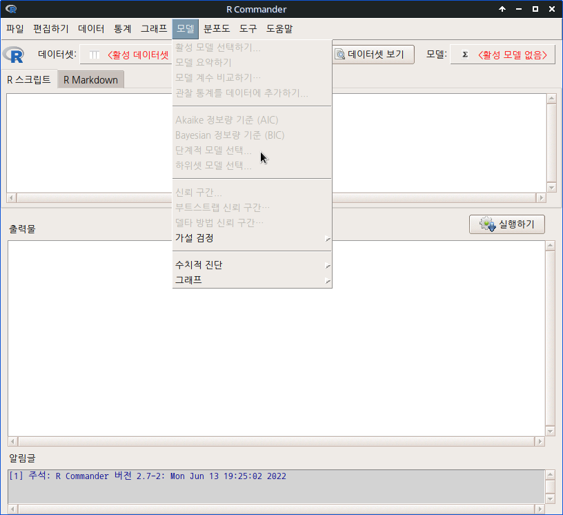Image resolution: width=563 pixels, height=515 pixels.
Task: Click the <활성 데이터셋 selector button
Action: (126, 55)
